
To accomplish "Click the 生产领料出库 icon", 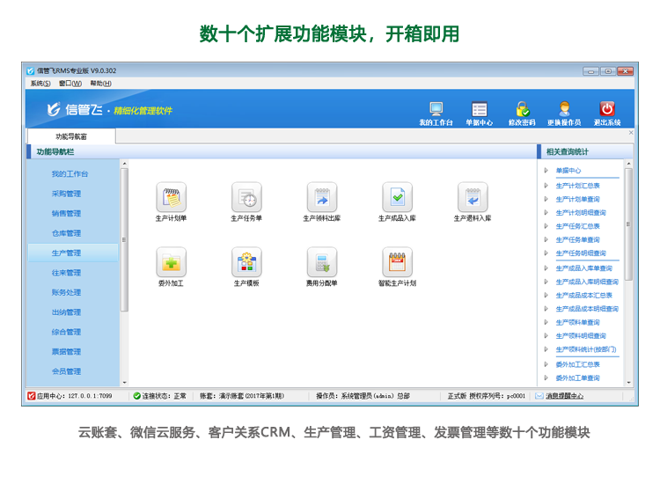I will [322, 197].
